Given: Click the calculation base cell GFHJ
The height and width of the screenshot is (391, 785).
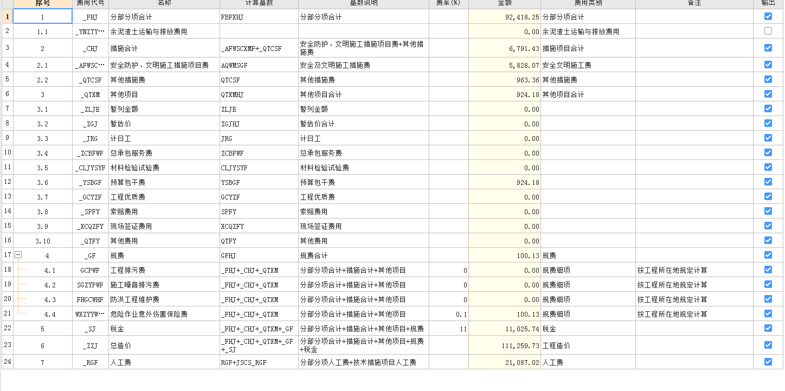Looking at the screenshot, I should 259,255.
